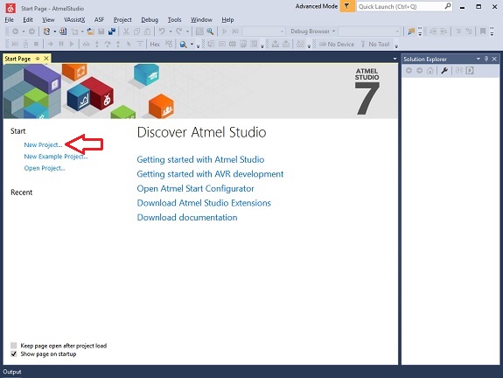Expand the device toolbar options arrow

click(x=396, y=45)
